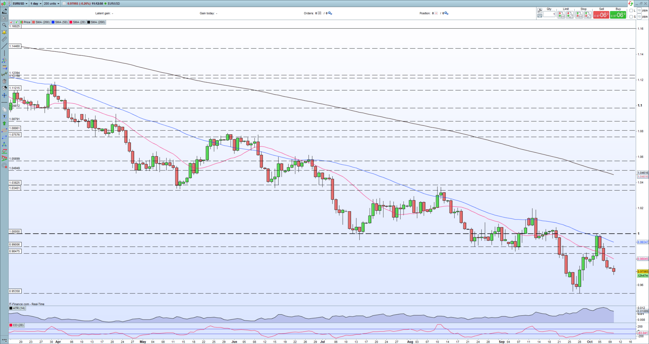Open the indicators chart-lines tool

4,74
